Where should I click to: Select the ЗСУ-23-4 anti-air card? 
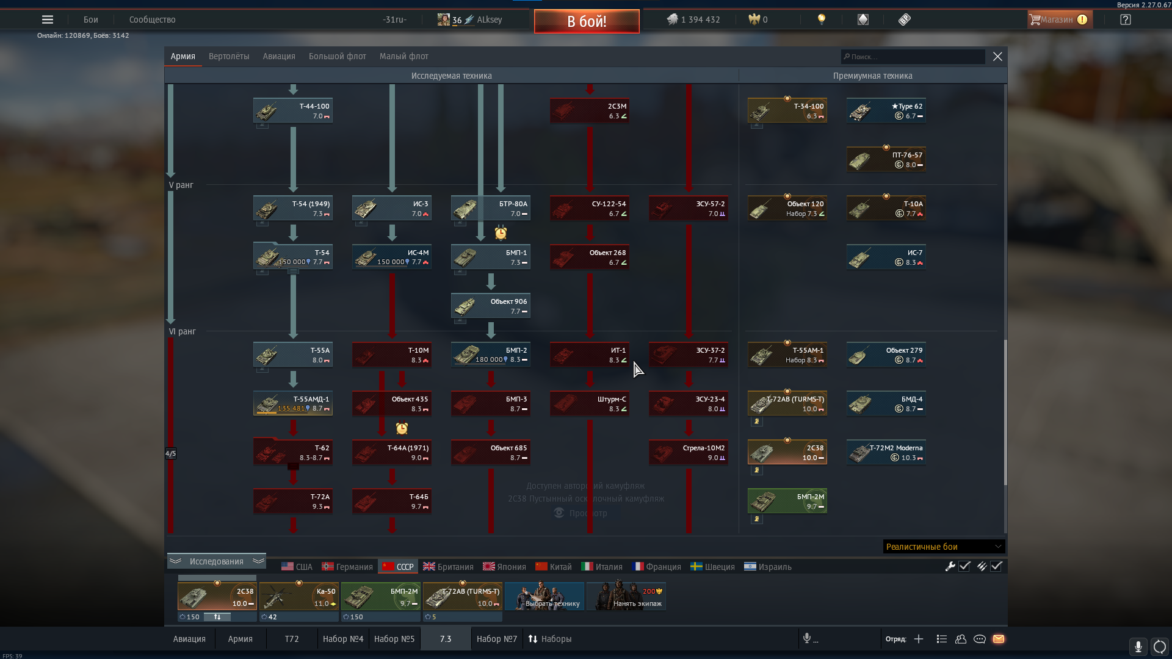pos(689,403)
